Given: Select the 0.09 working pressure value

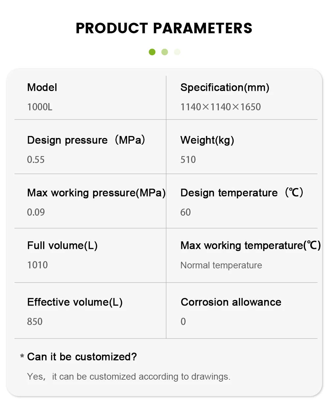Looking at the screenshot, I should click(36, 212).
